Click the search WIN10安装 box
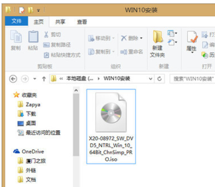Viewport: 215px width, 187px height. (x=192, y=79)
